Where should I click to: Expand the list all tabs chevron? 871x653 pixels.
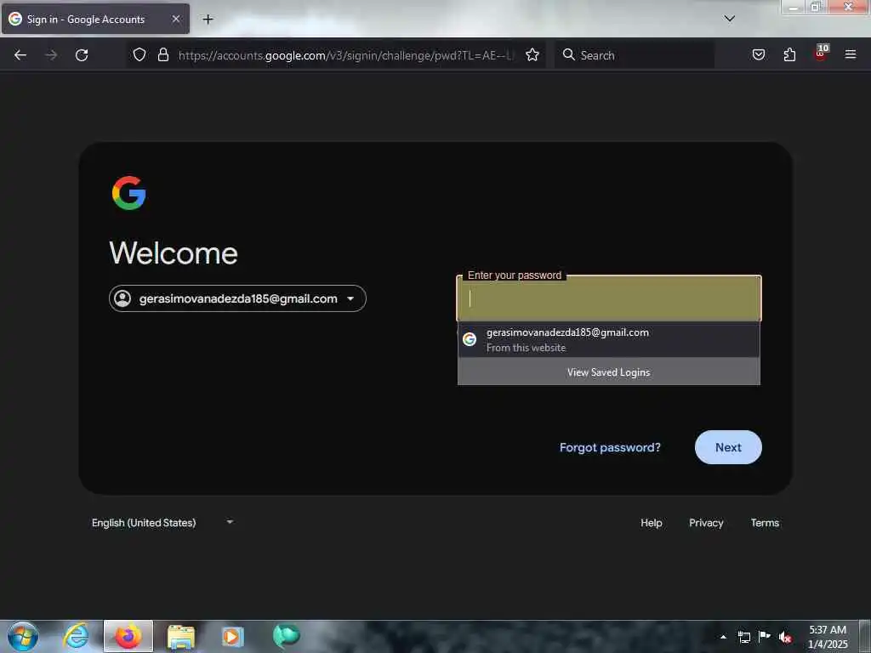729,19
